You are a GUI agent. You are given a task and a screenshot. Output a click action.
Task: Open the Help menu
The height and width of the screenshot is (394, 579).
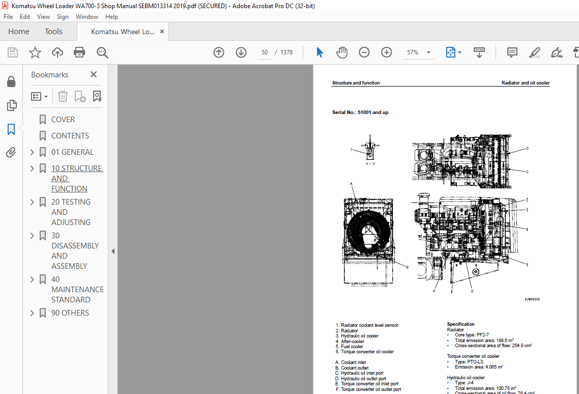111,17
